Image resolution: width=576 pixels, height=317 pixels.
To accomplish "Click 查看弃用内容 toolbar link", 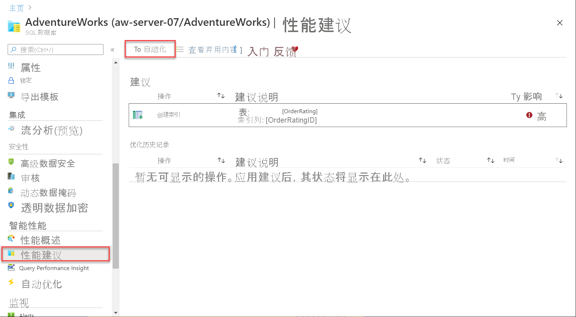I will pos(212,49).
